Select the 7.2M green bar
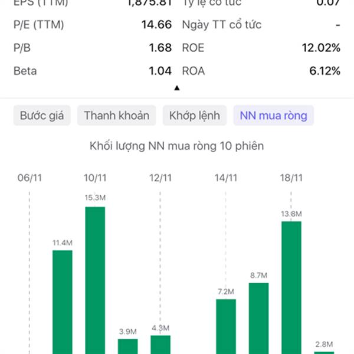The image size is (354, 354). [226, 326]
